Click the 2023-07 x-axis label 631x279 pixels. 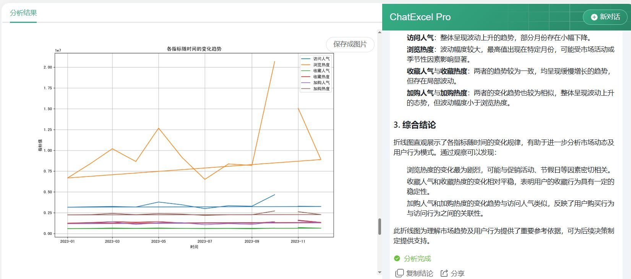204,241
